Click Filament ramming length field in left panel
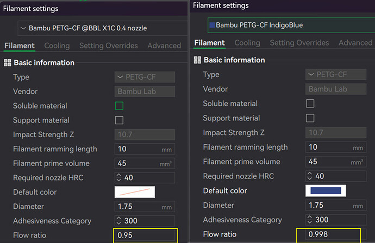375x243 pixels. click(x=145, y=149)
